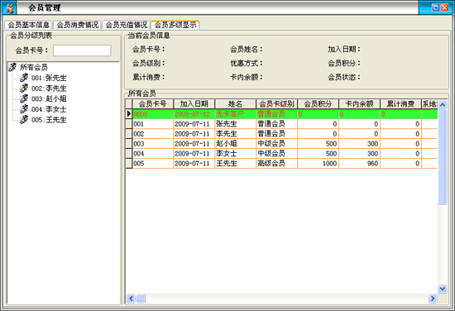455x311 pixels.
Task: Click the icon beside 001:张先生
Action: (24, 78)
